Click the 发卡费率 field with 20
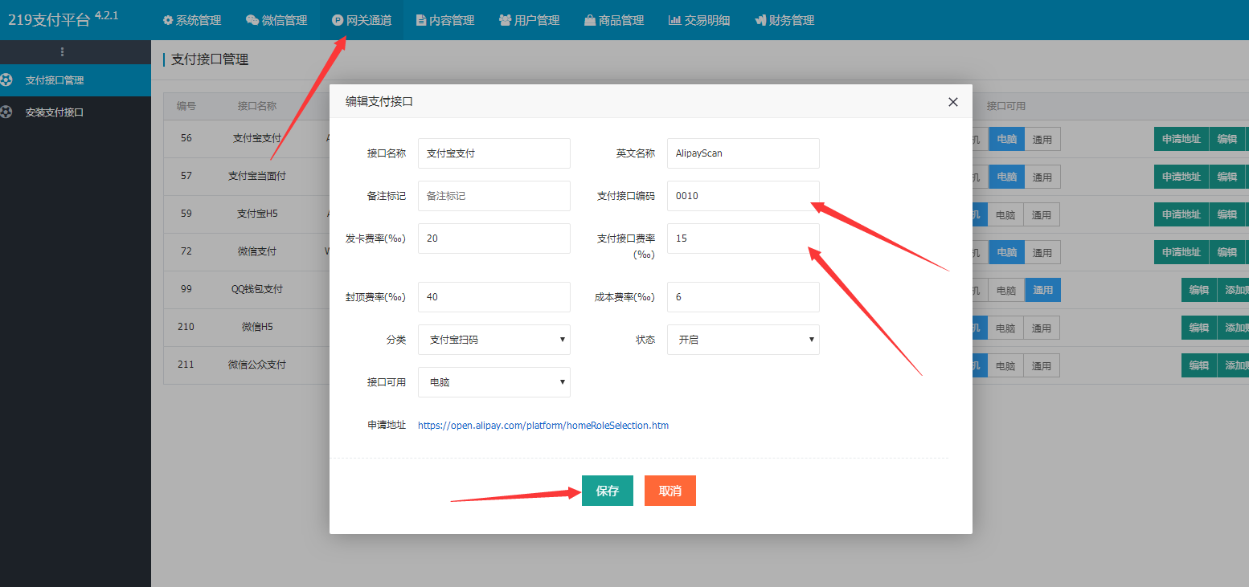This screenshot has height=587, width=1249. (x=494, y=238)
